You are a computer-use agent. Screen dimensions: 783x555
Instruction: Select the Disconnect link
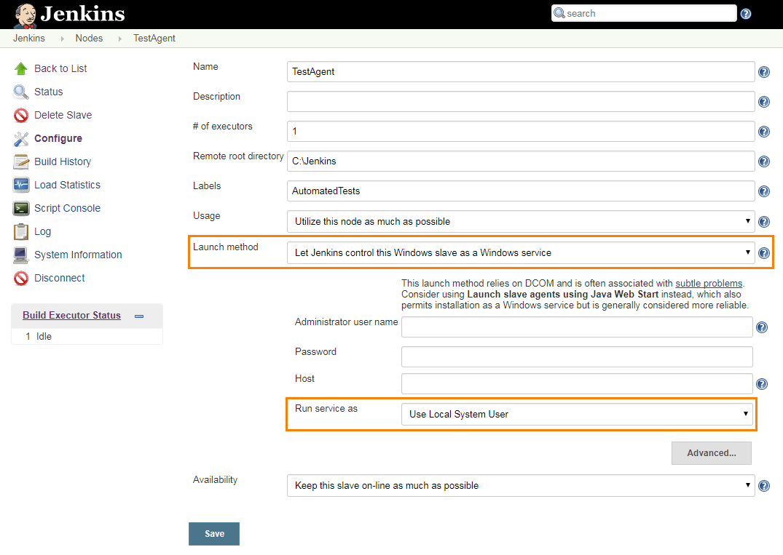click(x=60, y=279)
